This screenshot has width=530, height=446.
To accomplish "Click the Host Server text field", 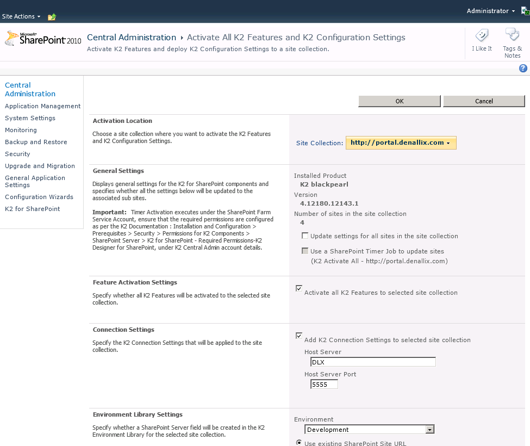I will click(373, 362).
